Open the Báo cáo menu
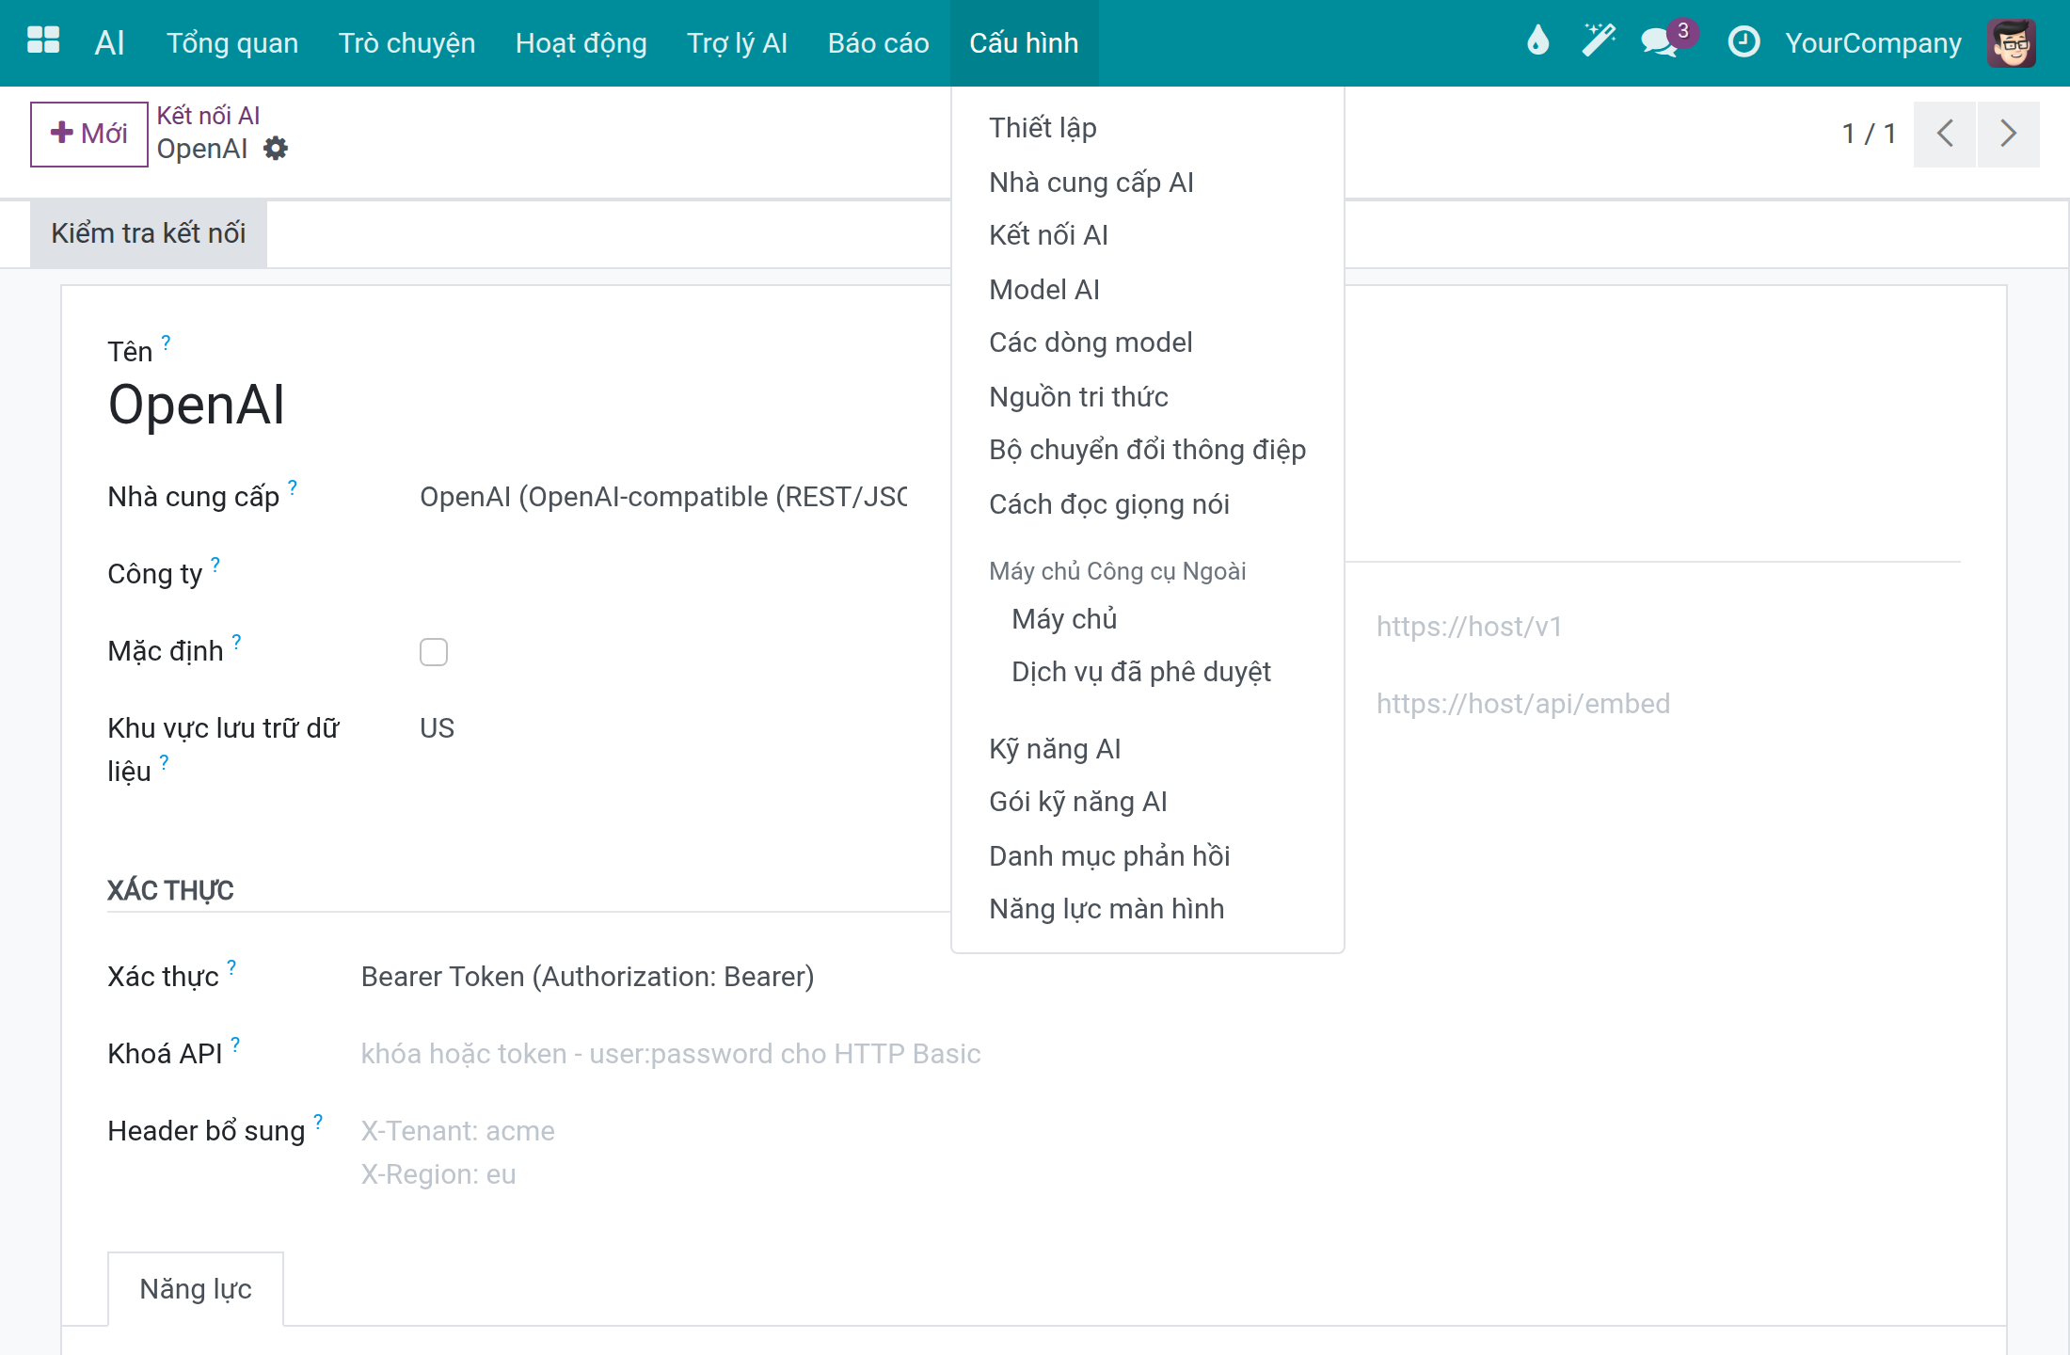The height and width of the screenshot is (1355, 2070). 878,42
